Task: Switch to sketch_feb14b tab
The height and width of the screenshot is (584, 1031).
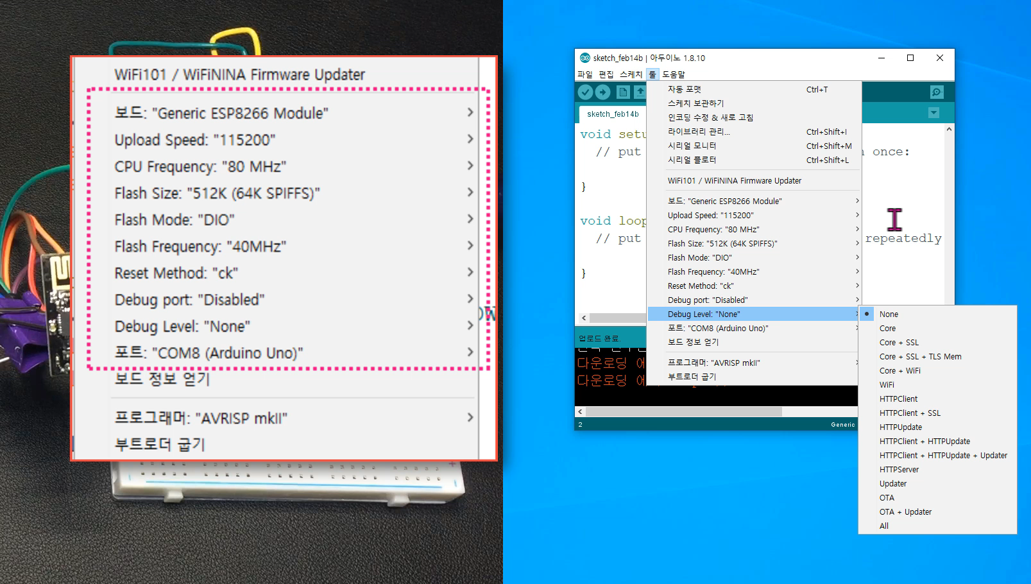Action: (x=613, y=114)
